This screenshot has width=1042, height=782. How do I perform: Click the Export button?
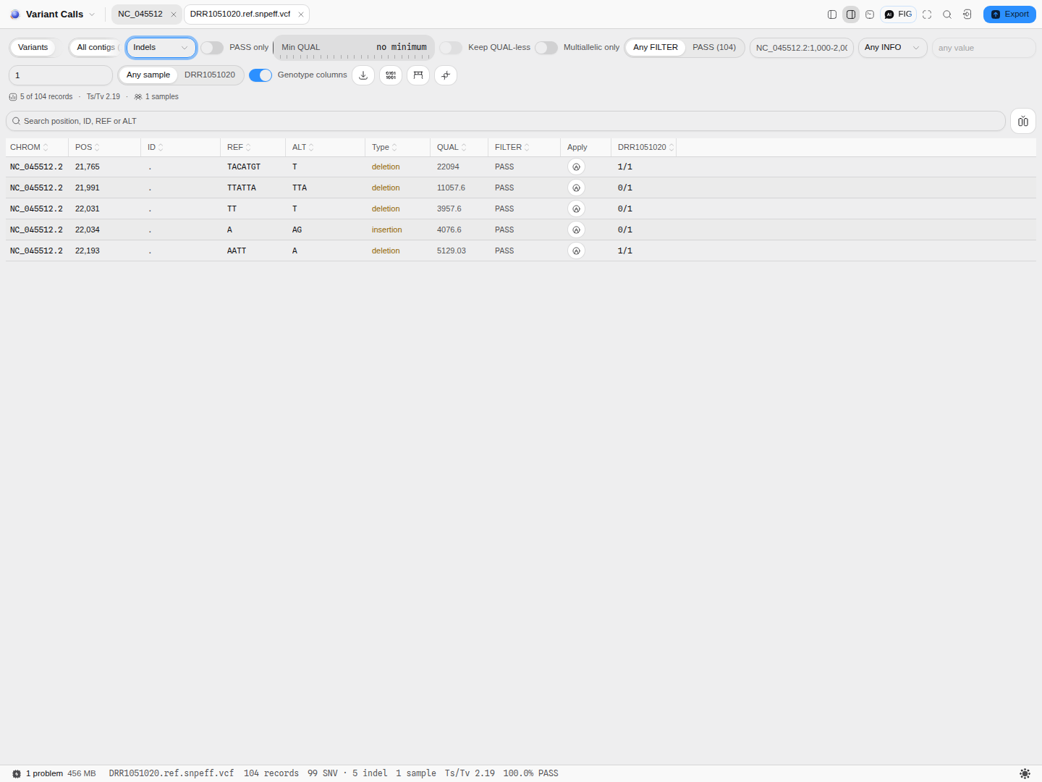click(x=1009, y=14)
